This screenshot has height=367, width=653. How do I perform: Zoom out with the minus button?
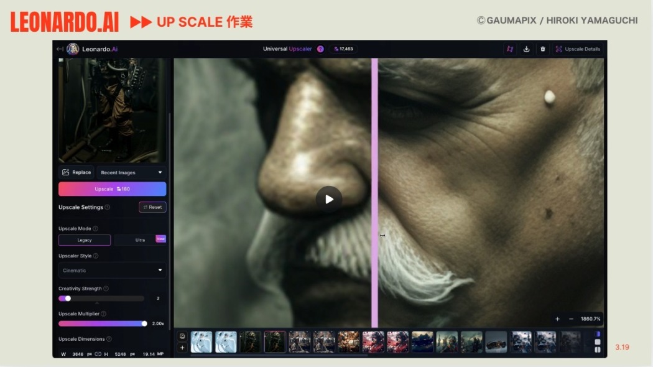pyautogui.click(x=571, y=319)
